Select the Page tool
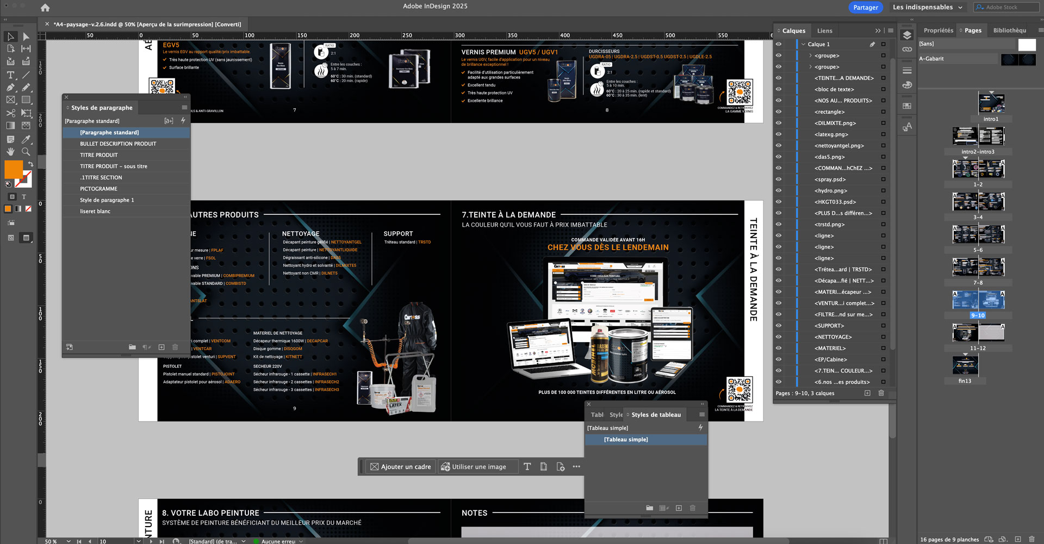1044x544 pixels. (10, 49)
